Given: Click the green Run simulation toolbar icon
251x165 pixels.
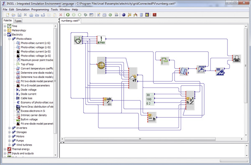Looking at the screenshot, I should [x=68, y=15].
